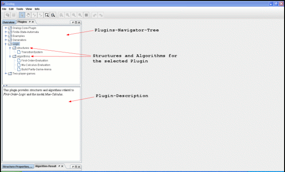The height and width of the screenshot is (172, 285).
Task: Open the Info menu
Action: pyautogui.click(x=37, y=9)
